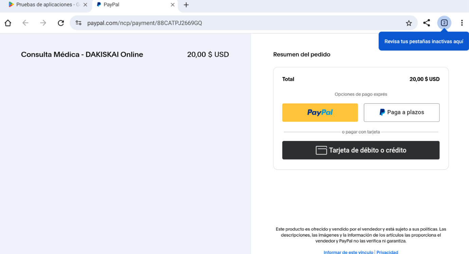Open the browser three-dot menu
The width and height of the screenshot is (469, 254).
coord(462,23)
